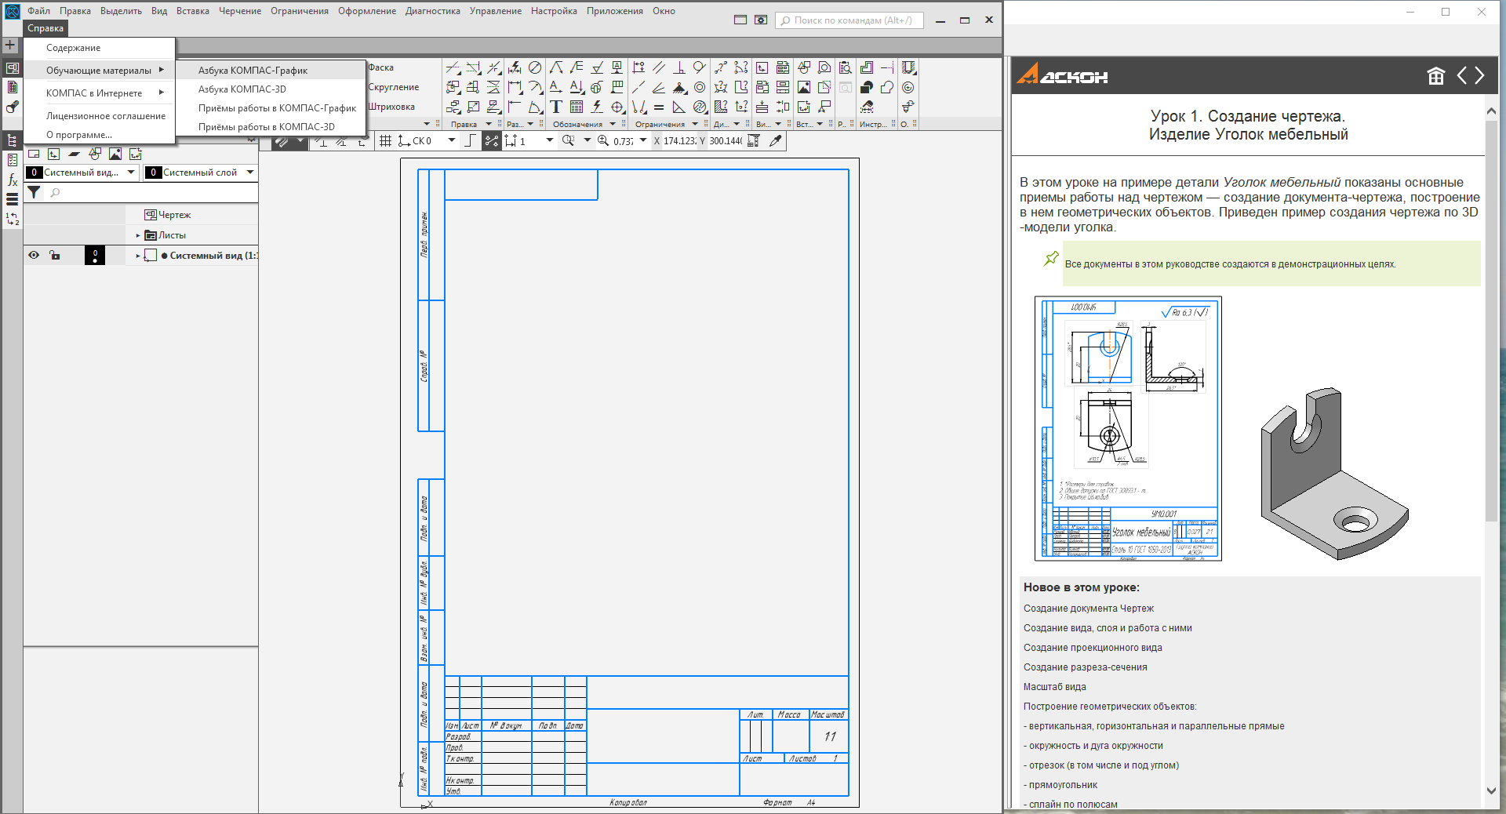Click the image icon in tree toolbar
The height and width of the screenshot is (814, 1506).
tap(115, 154)
